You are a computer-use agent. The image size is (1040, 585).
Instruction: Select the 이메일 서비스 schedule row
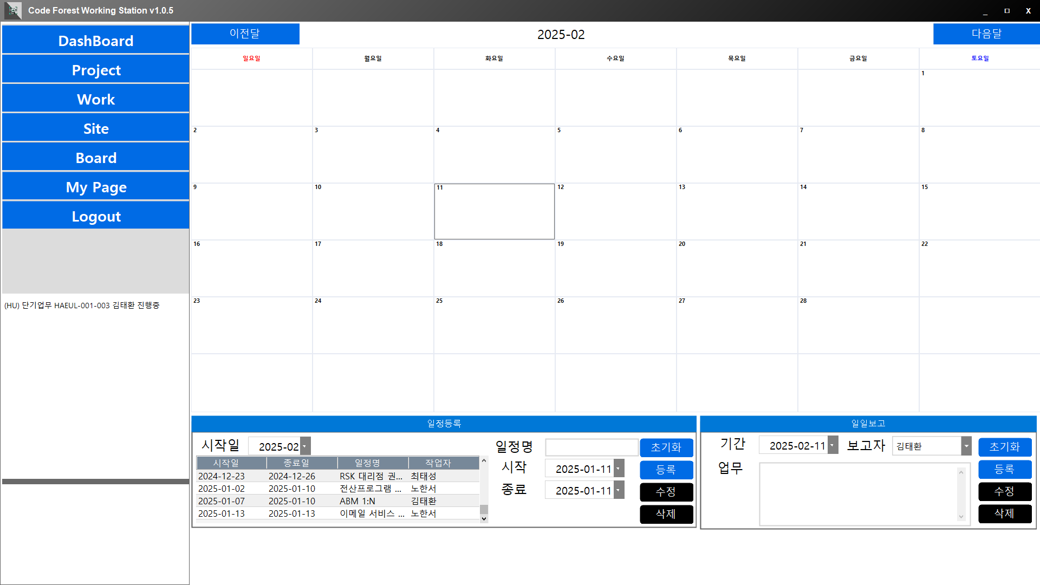click(x=337, y=513)
